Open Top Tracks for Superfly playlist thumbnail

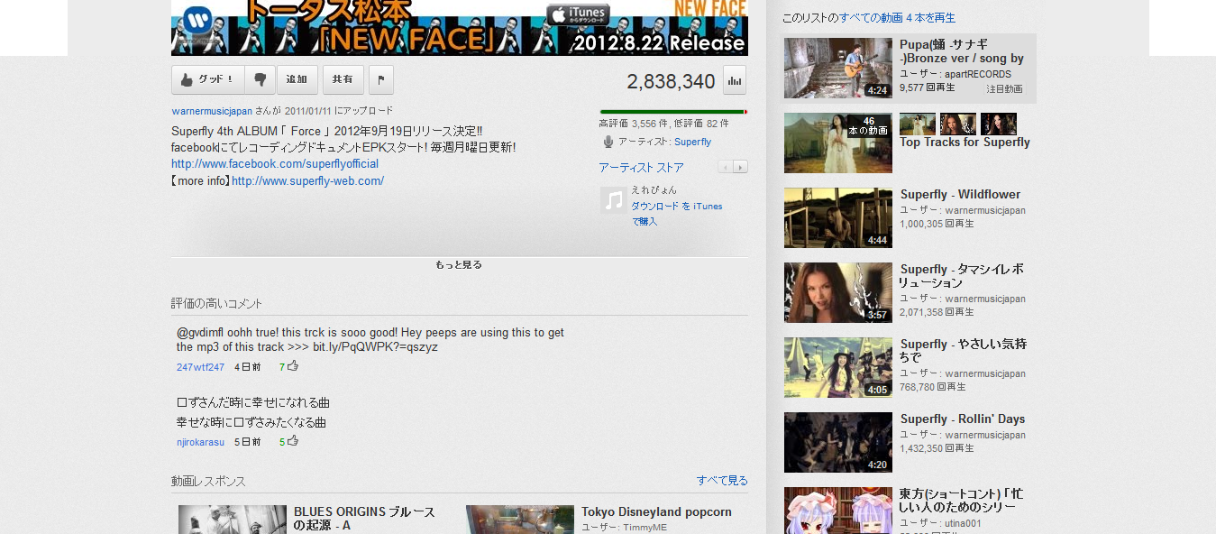(838, 143)
